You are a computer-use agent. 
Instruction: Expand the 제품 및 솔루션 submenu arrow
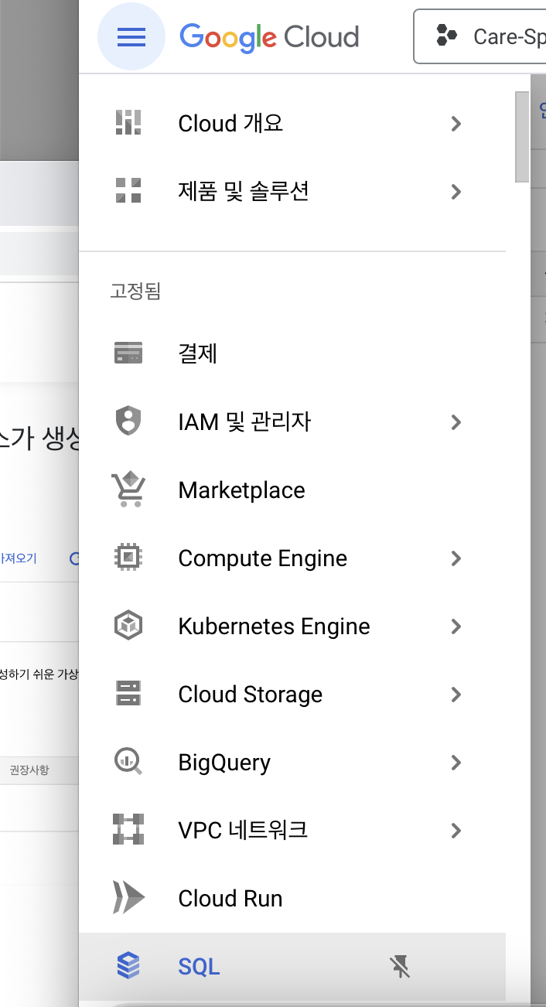(x=456, y=191)
